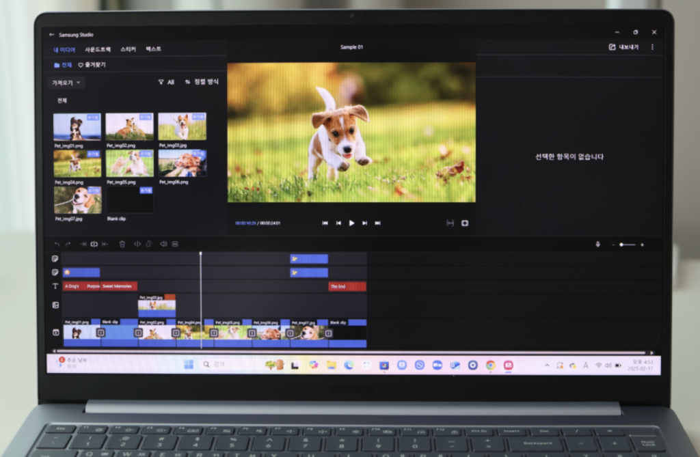Screen dimensions: 700x457
Task: Jump to the end of the video
Action: [x=377, y=223]
